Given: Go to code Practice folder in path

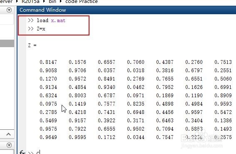Looking at the screenshot, I should (82, 2).
